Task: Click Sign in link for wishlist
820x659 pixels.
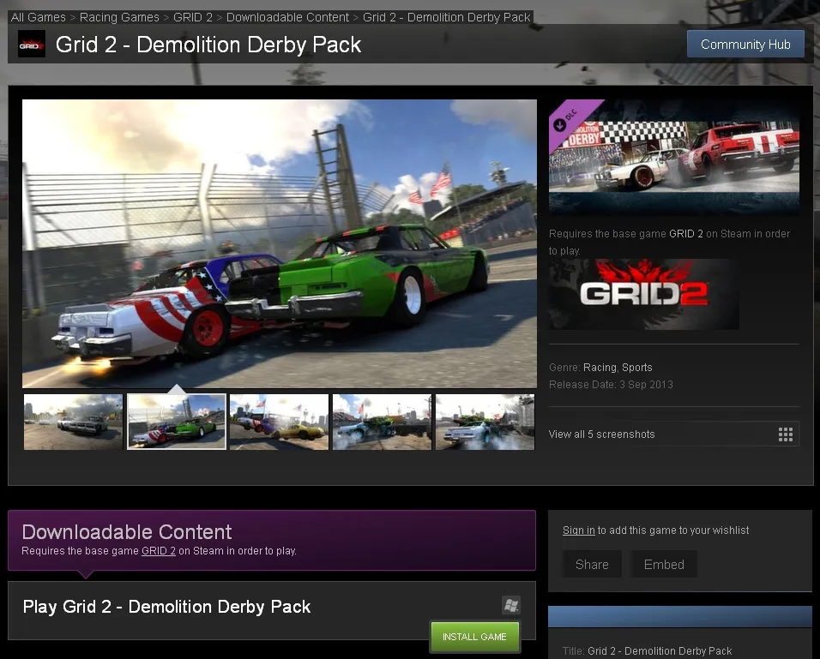Action: click(x=578, y=530)
